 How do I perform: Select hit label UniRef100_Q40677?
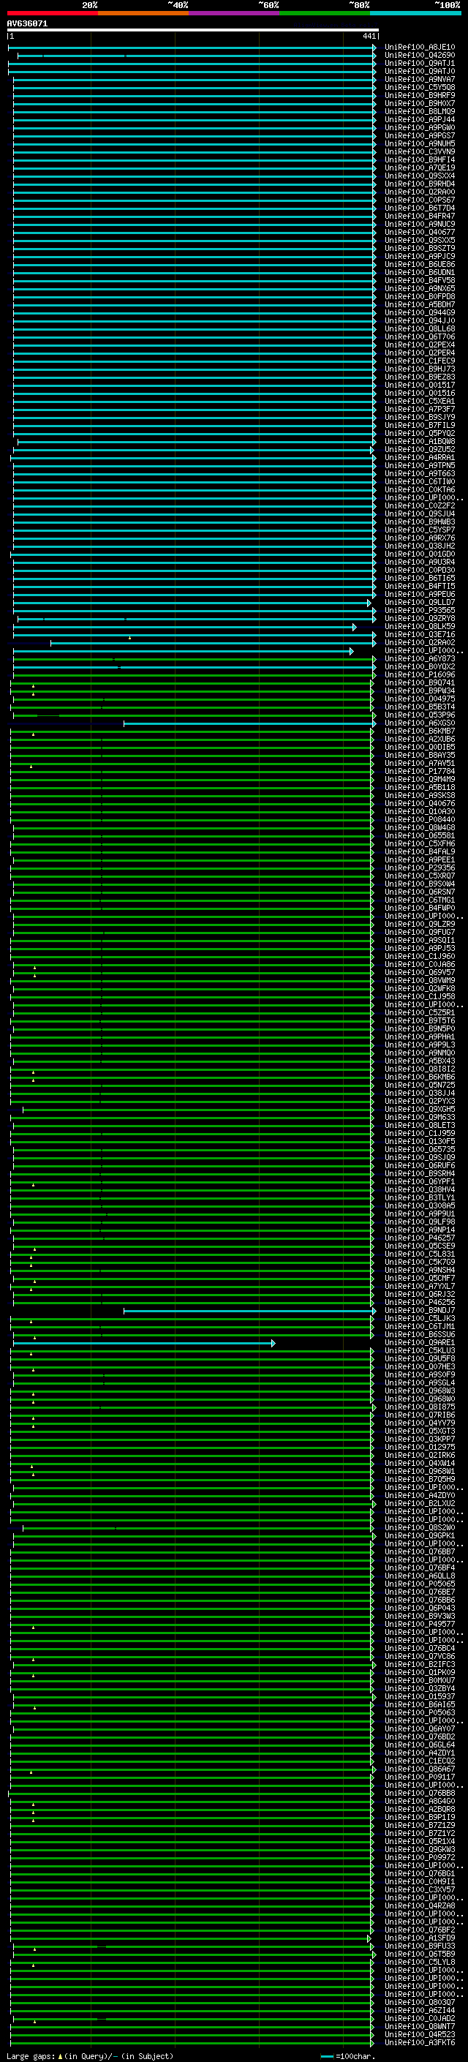(x=420, y=232)
